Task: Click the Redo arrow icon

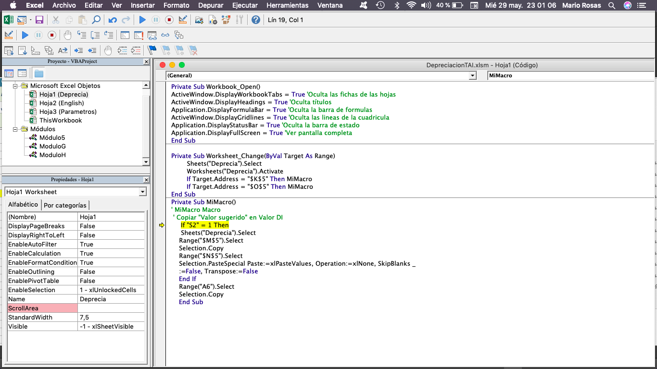Action: (x=126, y=20)
